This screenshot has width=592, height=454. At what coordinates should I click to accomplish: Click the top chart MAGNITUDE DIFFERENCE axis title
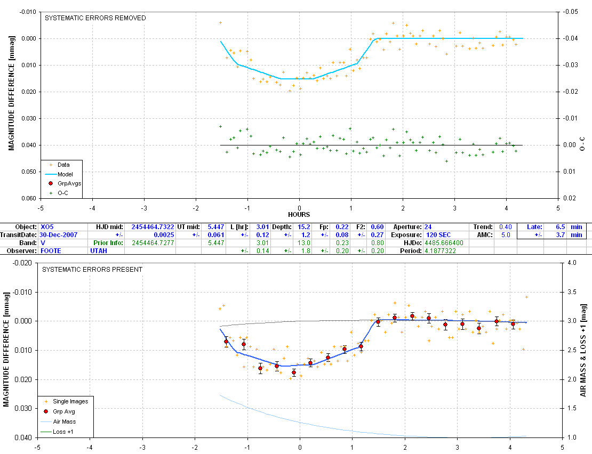coord(11,93)
